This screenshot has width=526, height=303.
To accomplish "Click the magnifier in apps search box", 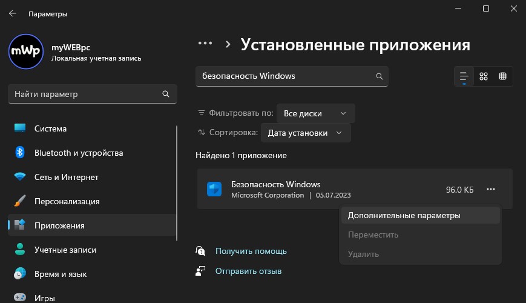I will point(379,76).
